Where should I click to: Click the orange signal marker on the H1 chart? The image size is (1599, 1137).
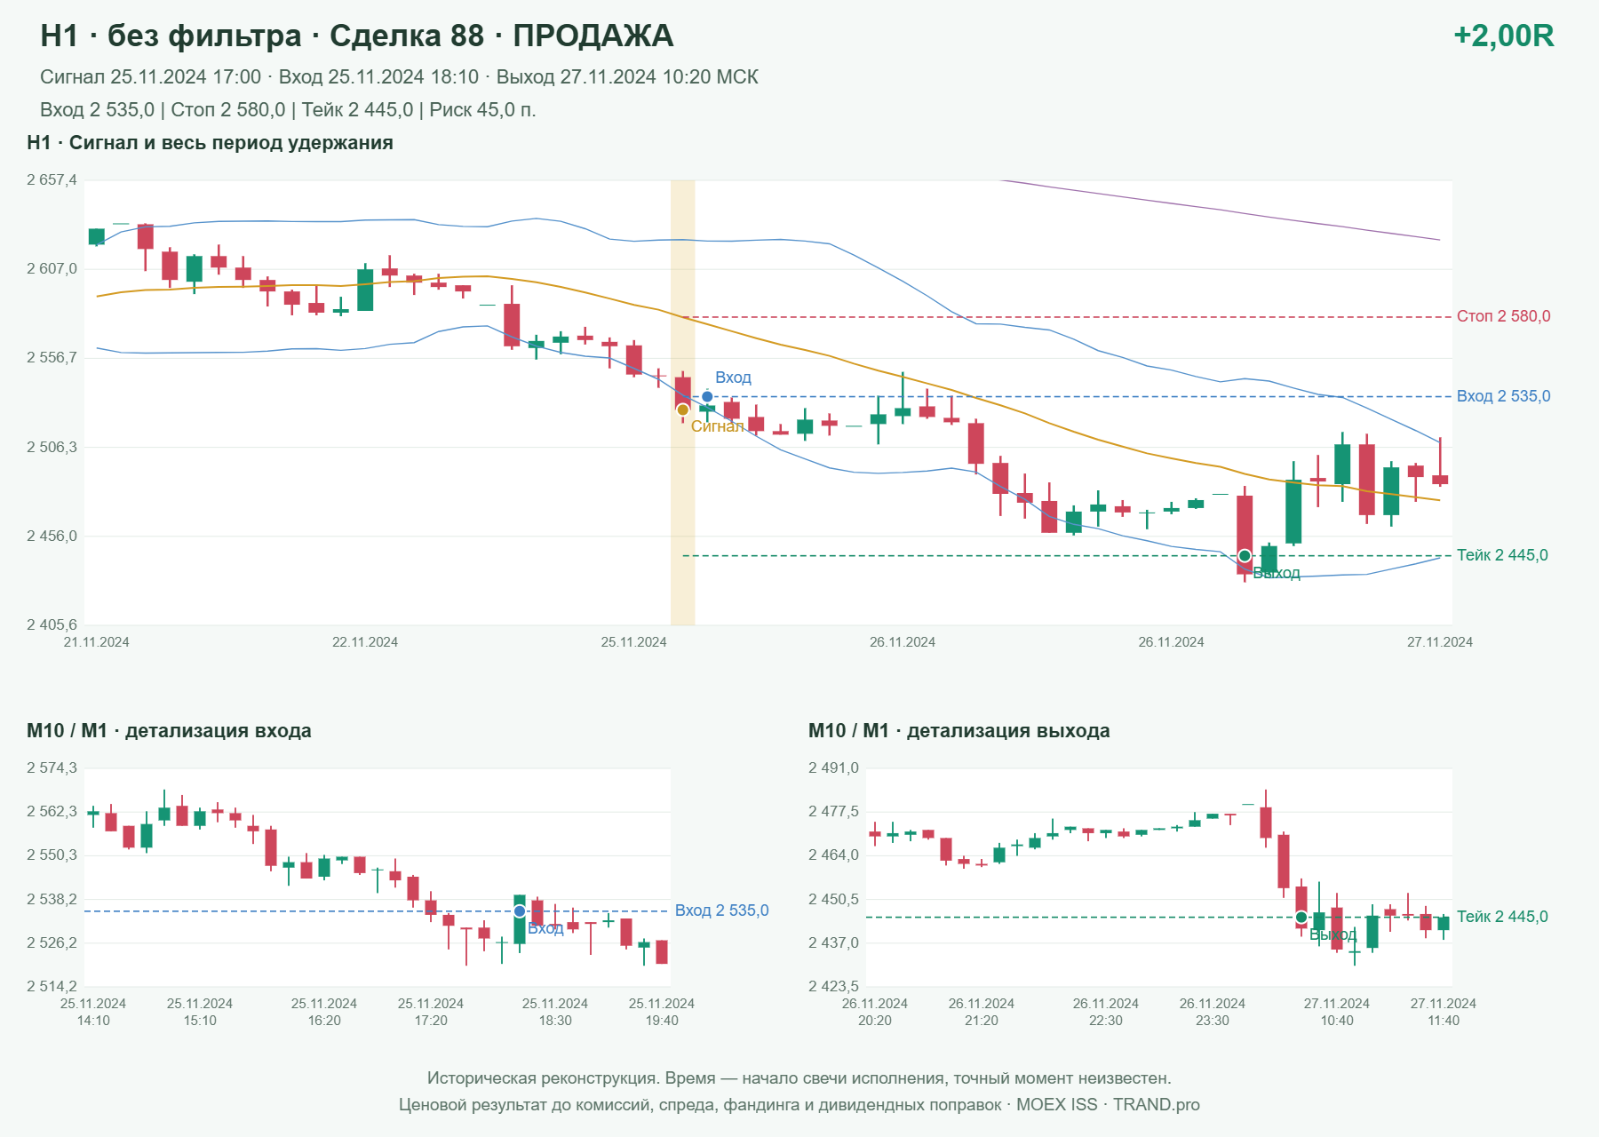point(682,409)
